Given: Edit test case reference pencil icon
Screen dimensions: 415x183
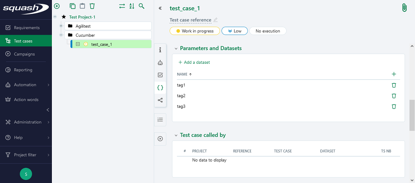Looking at the screenshot, I should 215,20.
